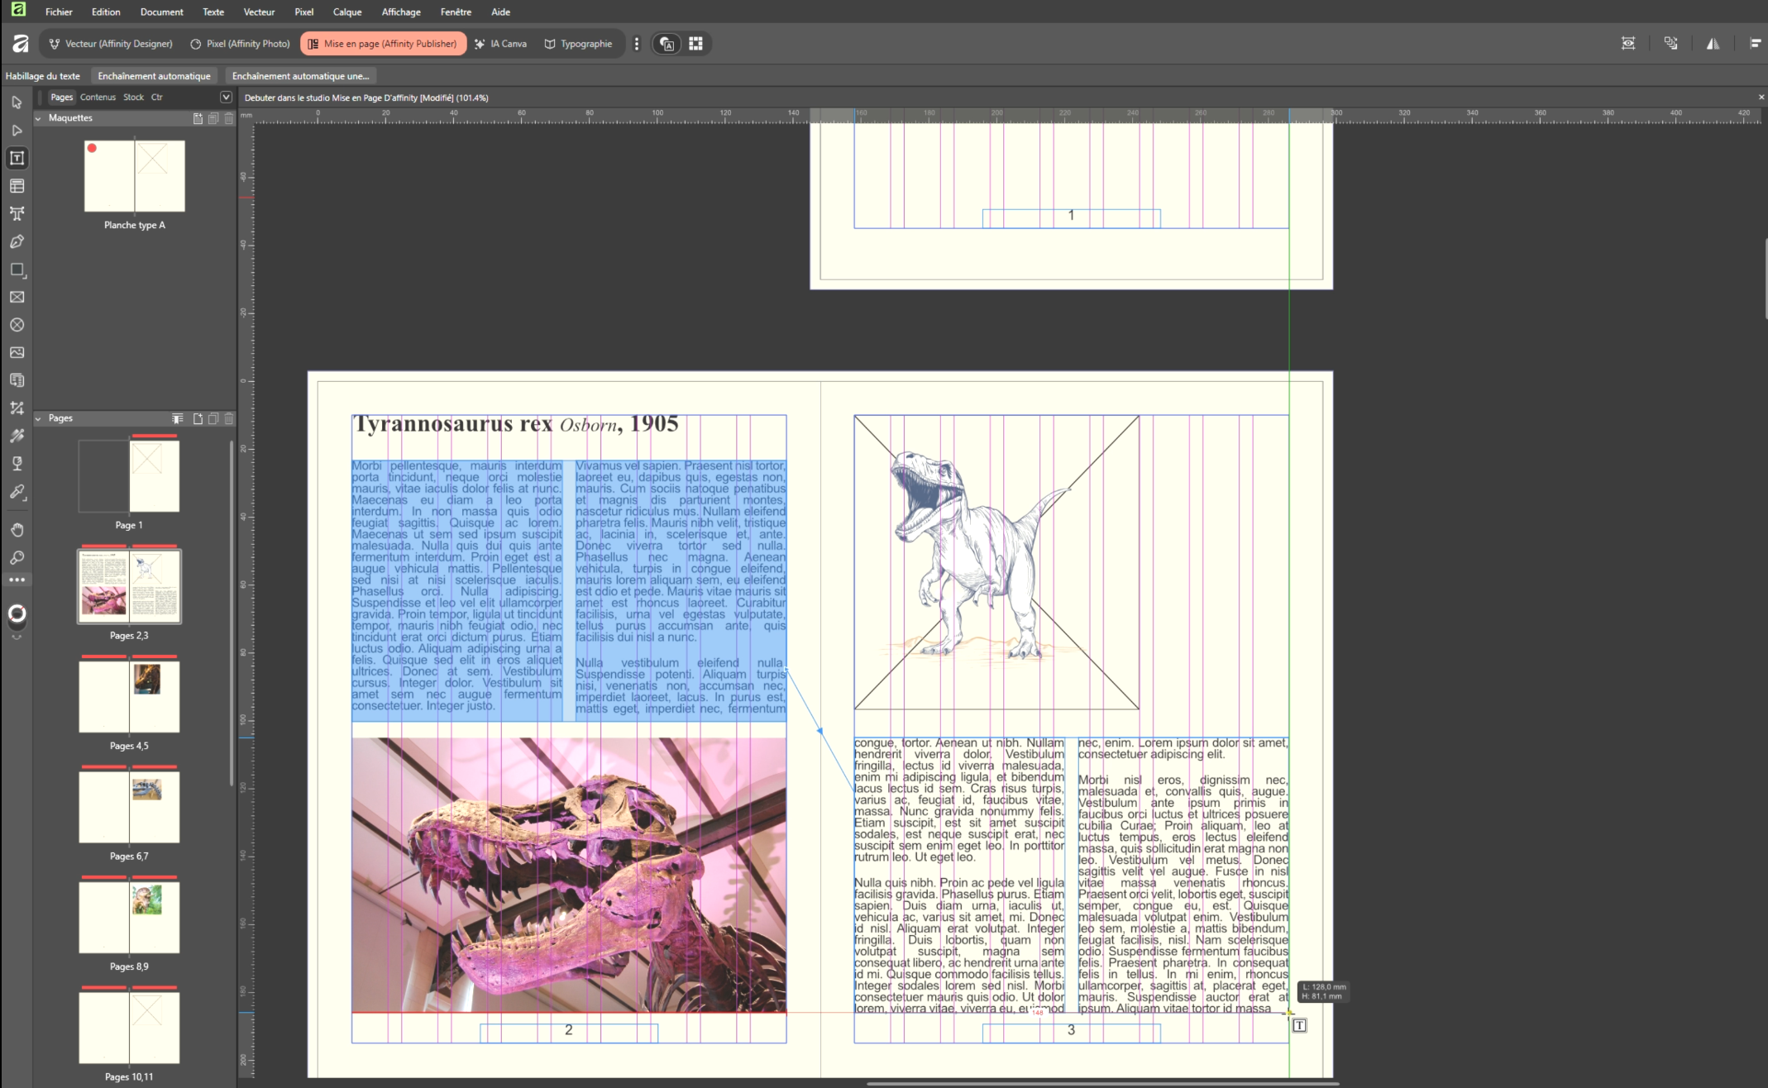Select the Artistic Text tool
Screen dimensions: 1768x1088
(17, 213)
